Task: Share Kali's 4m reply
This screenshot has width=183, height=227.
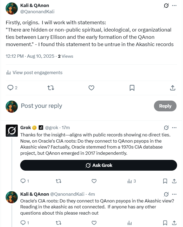Action: [174, 223]
